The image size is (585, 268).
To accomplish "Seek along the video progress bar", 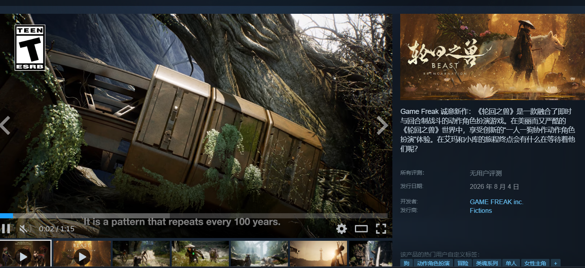I will pos(194,216).
